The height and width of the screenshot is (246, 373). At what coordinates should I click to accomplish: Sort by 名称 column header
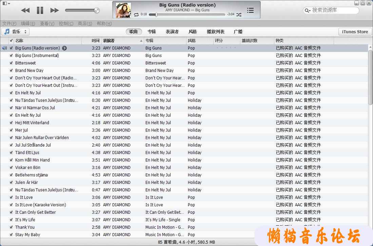[x=47, y=41]
